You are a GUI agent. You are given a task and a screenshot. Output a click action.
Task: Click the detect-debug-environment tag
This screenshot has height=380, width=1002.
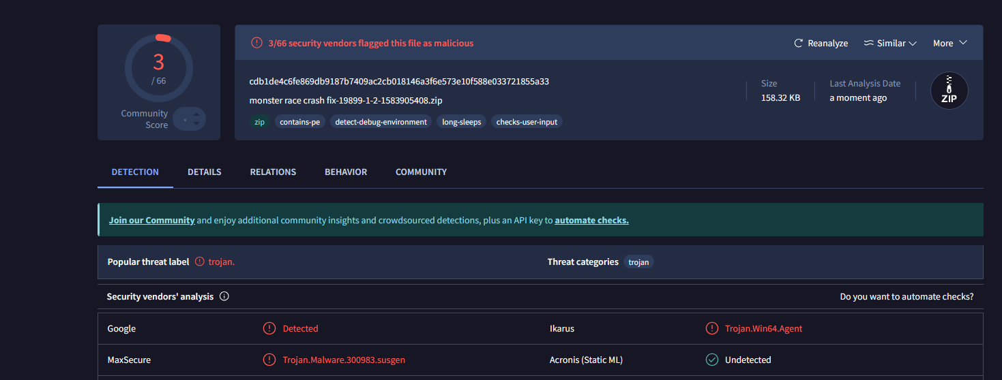click(x=381, y=122)
